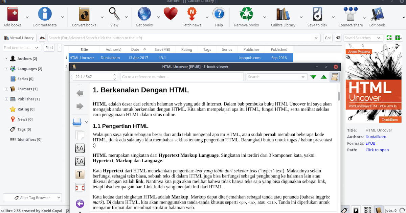The image size is (406, 213).
Task: Click the viewer vertical scrollbar
Action: click(339, 96)
